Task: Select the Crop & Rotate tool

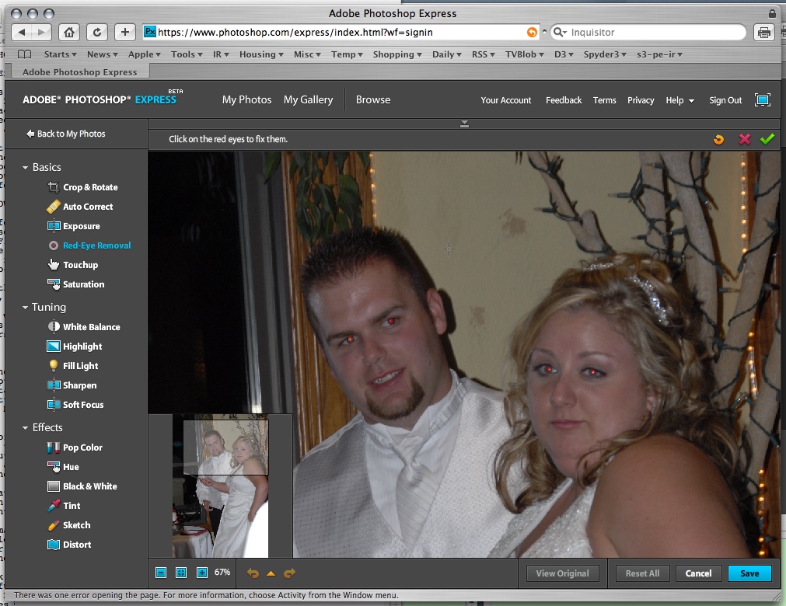Action: click(90, 187)
